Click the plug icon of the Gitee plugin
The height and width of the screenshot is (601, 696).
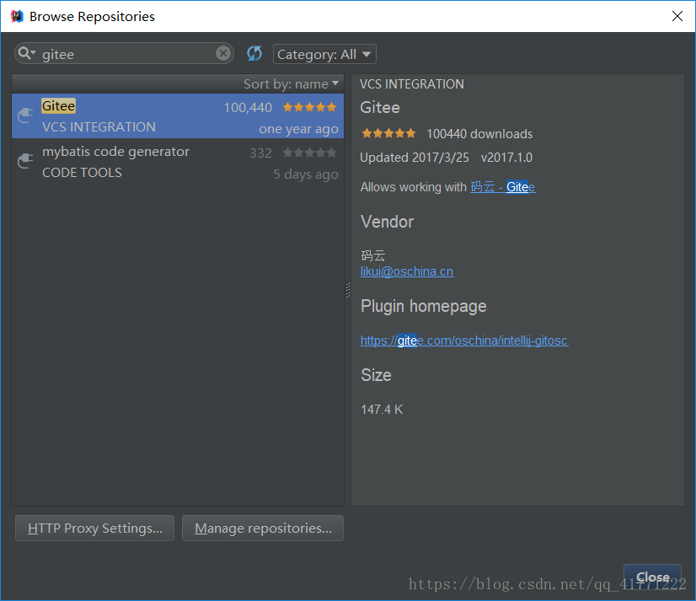click(x=25, y=115)
